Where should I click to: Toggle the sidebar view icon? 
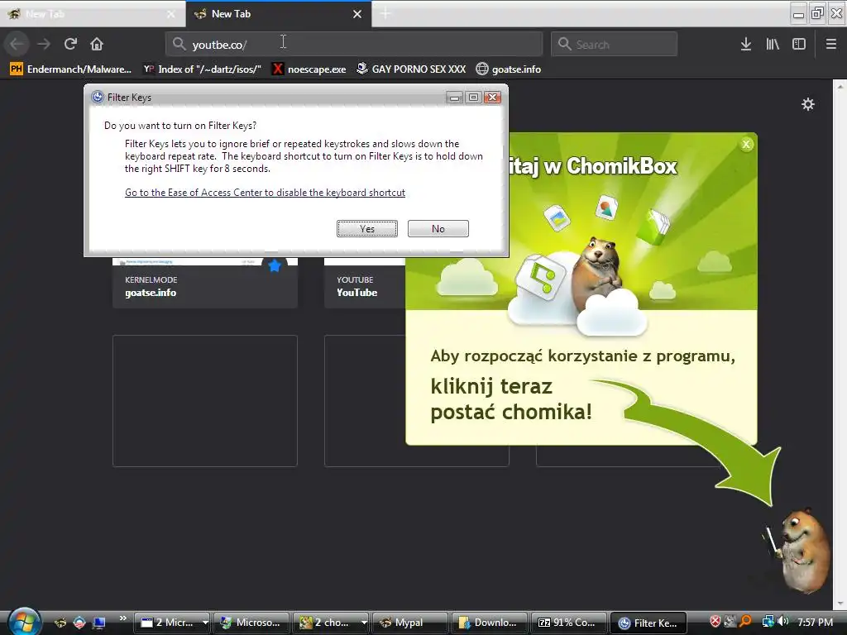pyautogui.click(x=799, y=45)
